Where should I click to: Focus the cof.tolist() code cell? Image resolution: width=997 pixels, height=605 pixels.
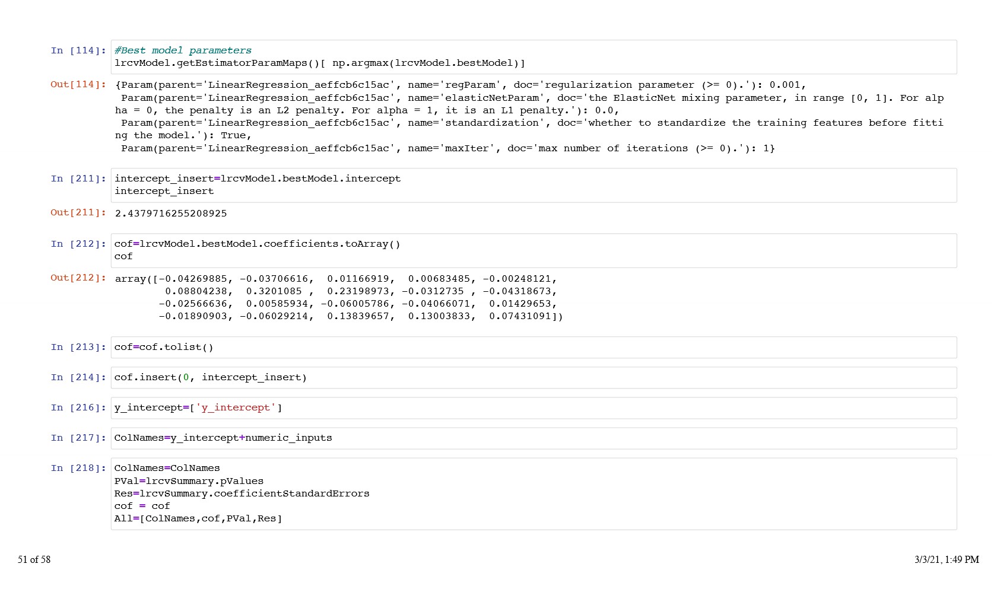pyautogui.click(x=533, y=348)
